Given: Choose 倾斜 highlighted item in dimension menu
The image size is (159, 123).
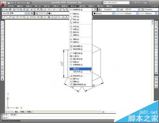Looking at the screenshot, I should click(80, 69).
